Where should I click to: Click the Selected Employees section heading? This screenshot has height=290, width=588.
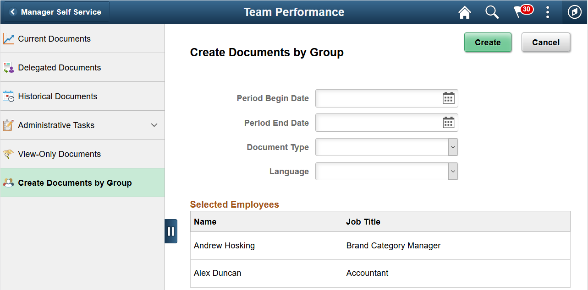[235, 204]
